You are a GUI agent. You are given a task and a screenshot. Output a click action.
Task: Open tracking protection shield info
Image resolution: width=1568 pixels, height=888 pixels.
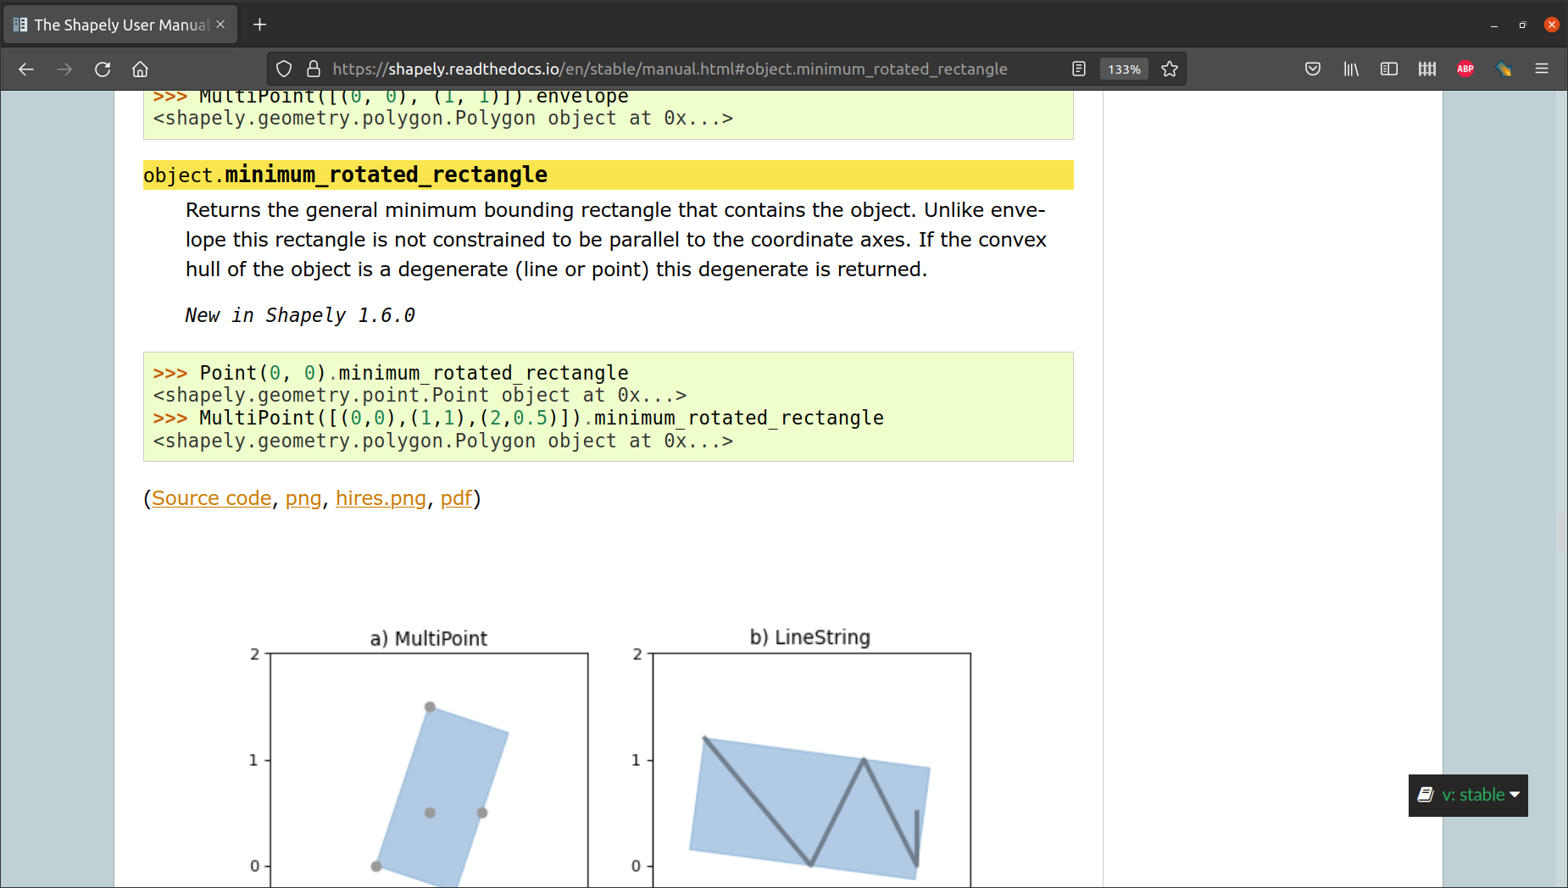284,69
